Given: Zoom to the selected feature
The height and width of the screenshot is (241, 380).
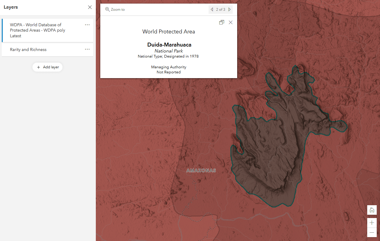Looking at the screenshot, I should (x=115, y=10).
